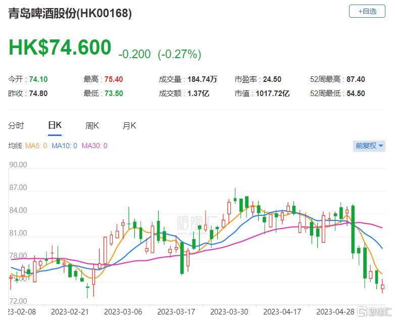Click the 2023-03-06 date axis label

pos(123,312)
